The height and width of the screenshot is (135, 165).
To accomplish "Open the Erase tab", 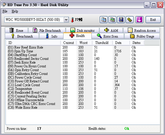I will pyautogui.click(x=16, y=30).
